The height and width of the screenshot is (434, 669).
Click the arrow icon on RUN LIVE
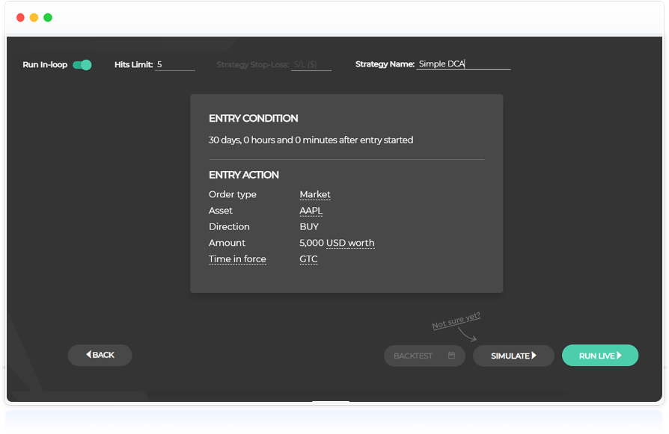click(620, 356)
